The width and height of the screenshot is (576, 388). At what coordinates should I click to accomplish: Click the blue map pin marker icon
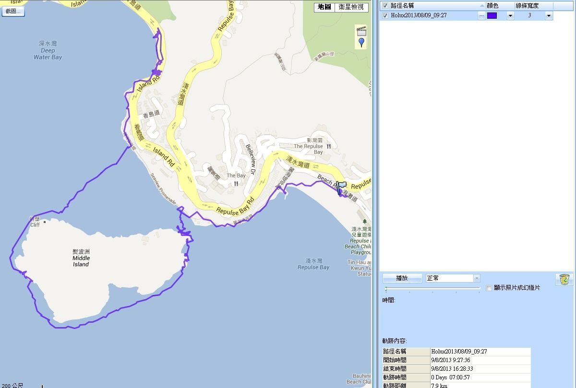pyautogui.click(x=361, y=43)
